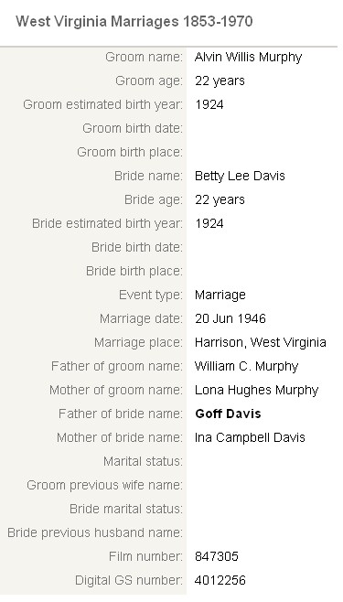Click the film number 847305
343x602 pixels.
pos(217,556)
